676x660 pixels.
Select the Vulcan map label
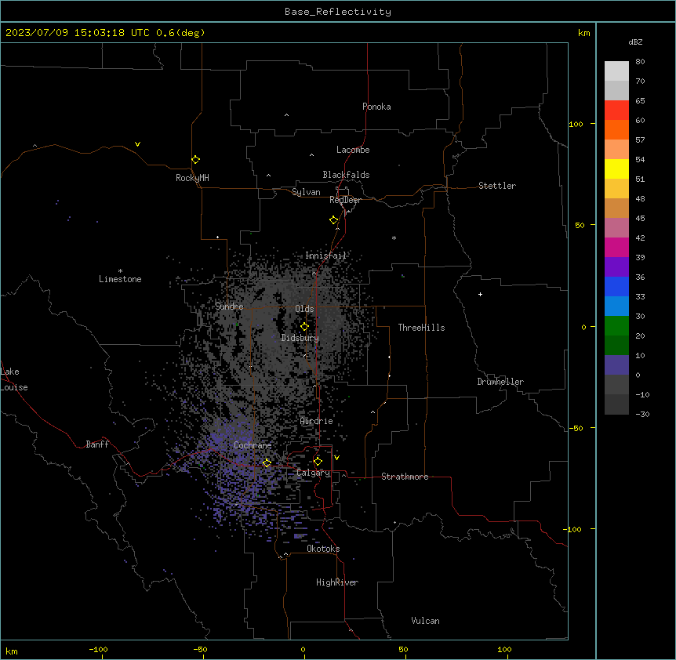pos(425,621)
